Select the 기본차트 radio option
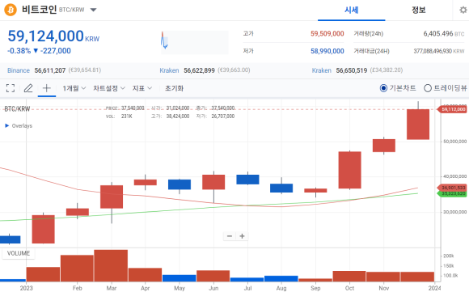This screenshot has width=469, height=292. pos(383,88)
